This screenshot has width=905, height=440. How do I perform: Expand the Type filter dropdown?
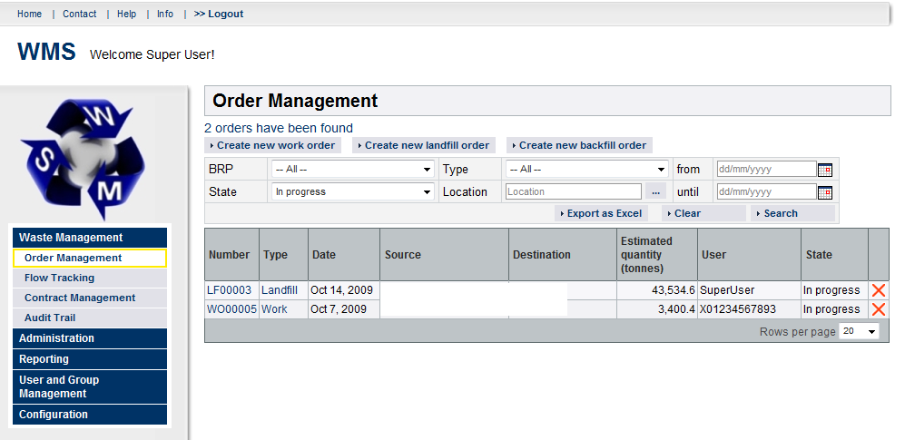coord(587,170)
